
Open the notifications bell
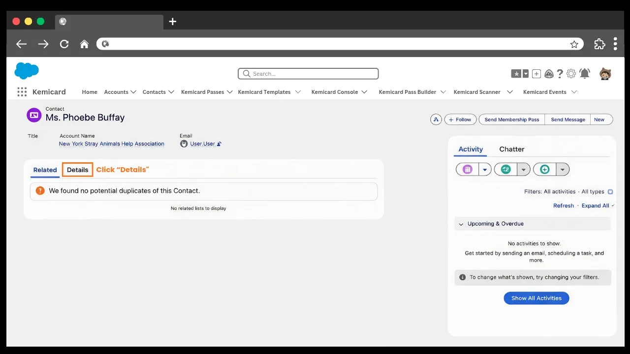585,74
